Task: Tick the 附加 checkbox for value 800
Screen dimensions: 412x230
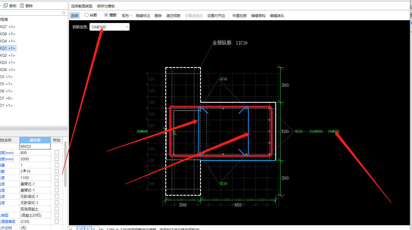Action: [x=57, y=153]
